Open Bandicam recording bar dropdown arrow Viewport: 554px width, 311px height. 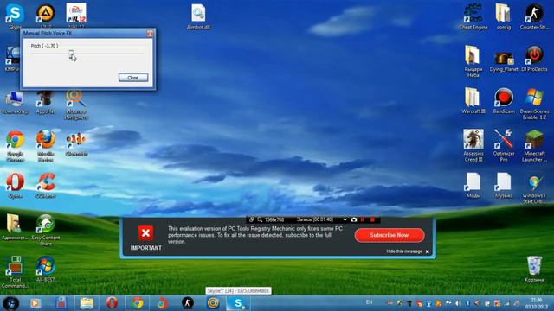click(345, 219)
